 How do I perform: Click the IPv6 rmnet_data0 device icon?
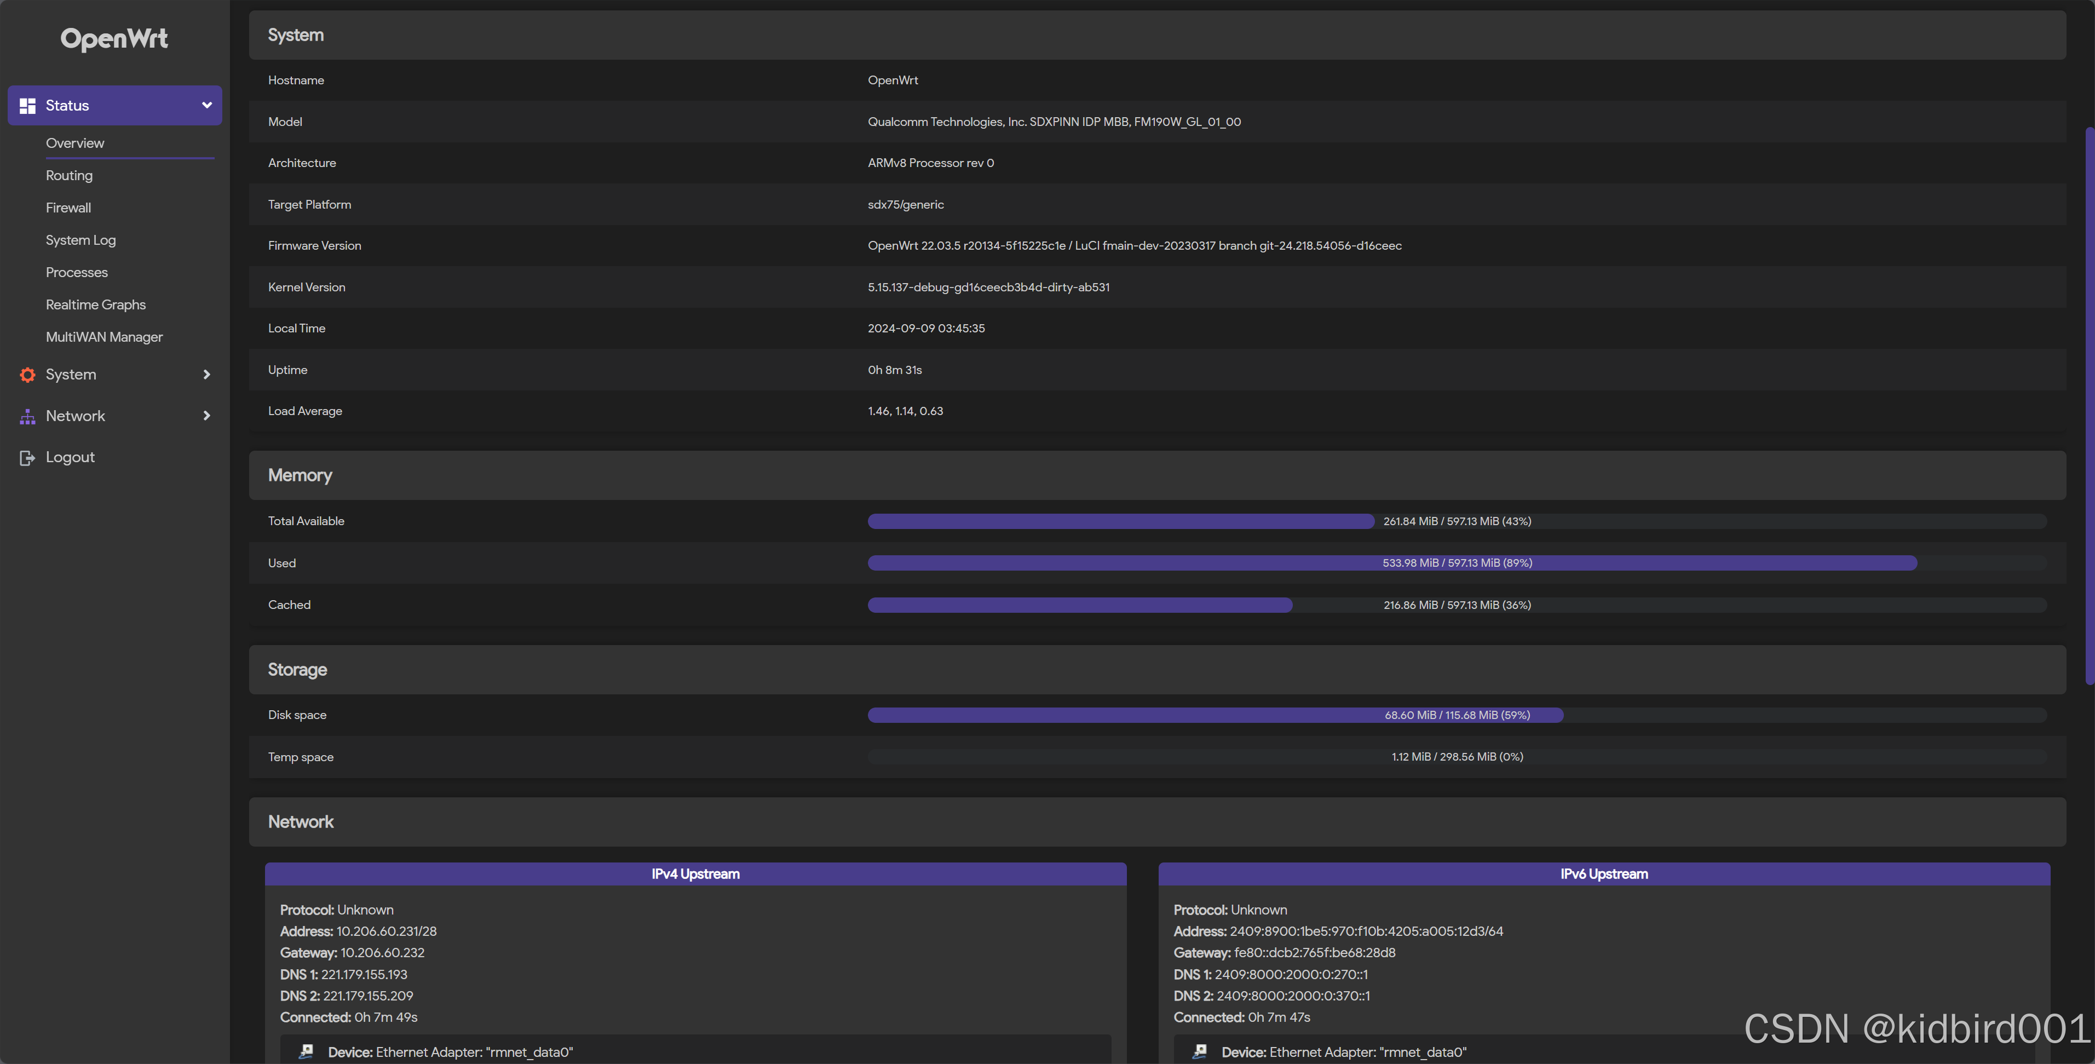tap(1200, 1052)
